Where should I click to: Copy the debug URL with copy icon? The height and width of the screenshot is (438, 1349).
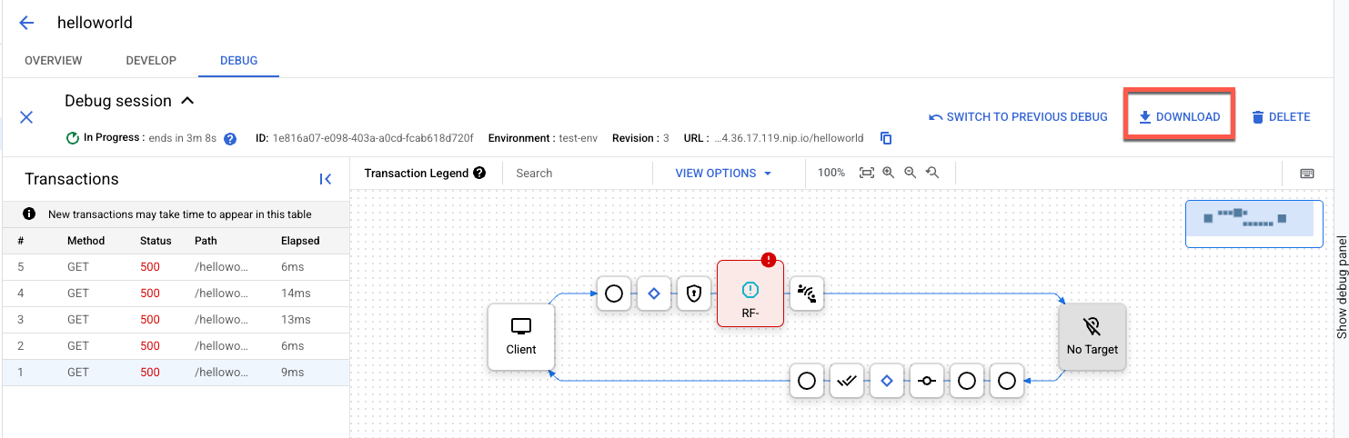tap(886, 138)
